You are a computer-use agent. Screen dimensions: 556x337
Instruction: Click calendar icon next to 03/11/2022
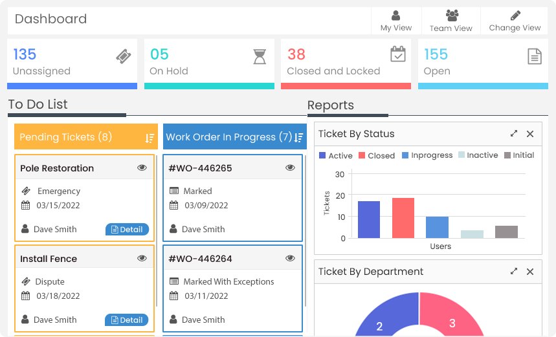click(173, 296)
